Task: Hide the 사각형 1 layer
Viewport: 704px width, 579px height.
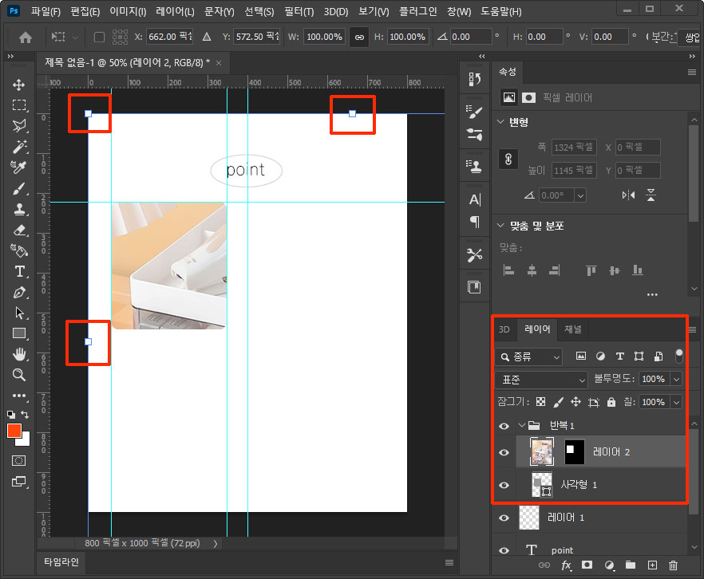Action: tap(504, 485)
